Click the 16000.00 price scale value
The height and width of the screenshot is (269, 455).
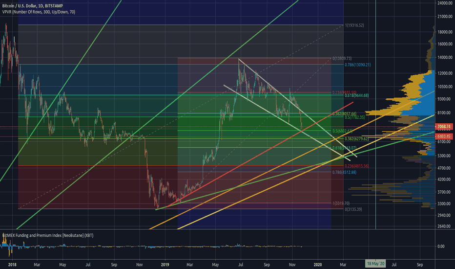tap(445, 44)
